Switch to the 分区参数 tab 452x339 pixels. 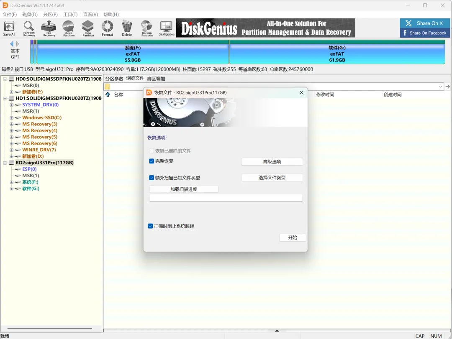click(114, 79)
